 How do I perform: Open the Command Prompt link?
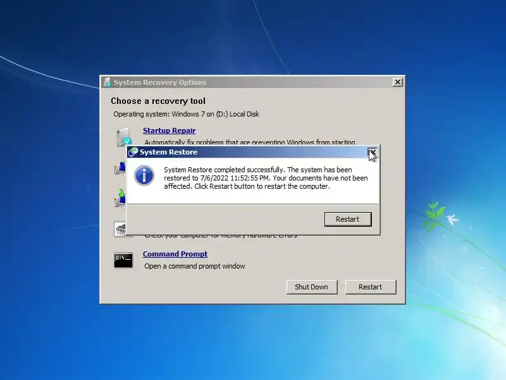click(x=175, y=254)
